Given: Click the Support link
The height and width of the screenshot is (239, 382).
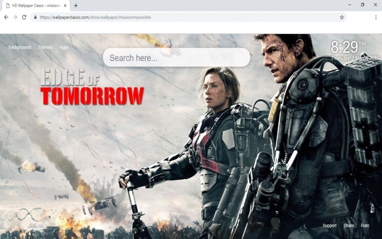Looking at the screenshot, I should pyautogui.click(x=329, y=226).
